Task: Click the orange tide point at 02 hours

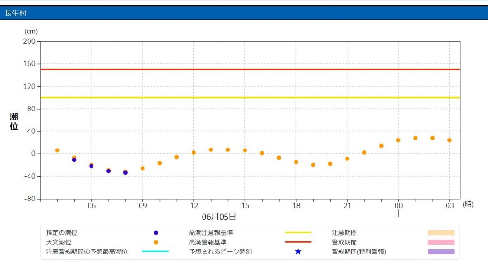Action: pyautogui.click(x=433, y=138)
